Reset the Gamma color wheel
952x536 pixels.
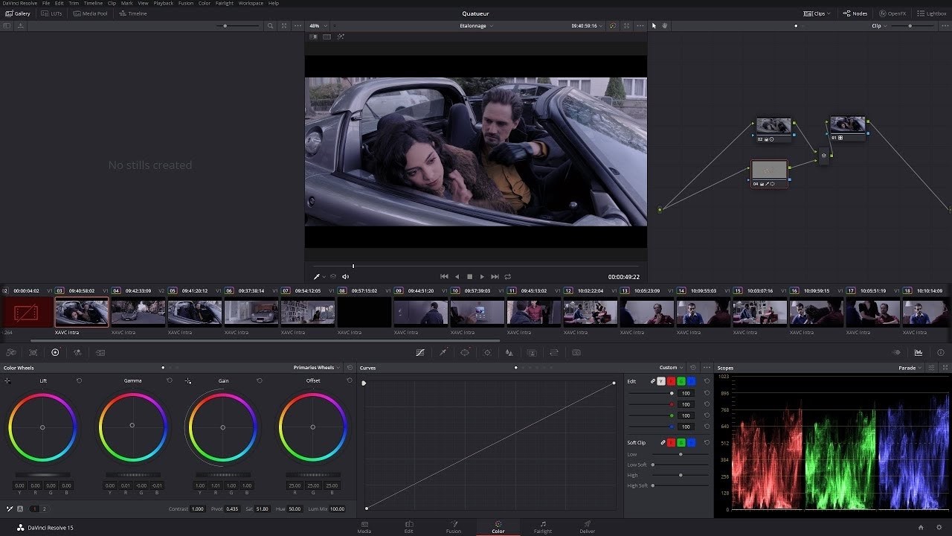coord(169,380)
